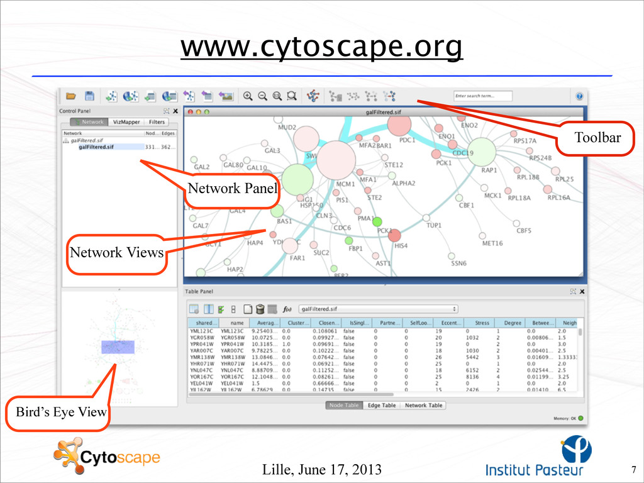
Task: Float the Table Panel using its dock icon
Action: pyautogui.click(x=573, y=291)
